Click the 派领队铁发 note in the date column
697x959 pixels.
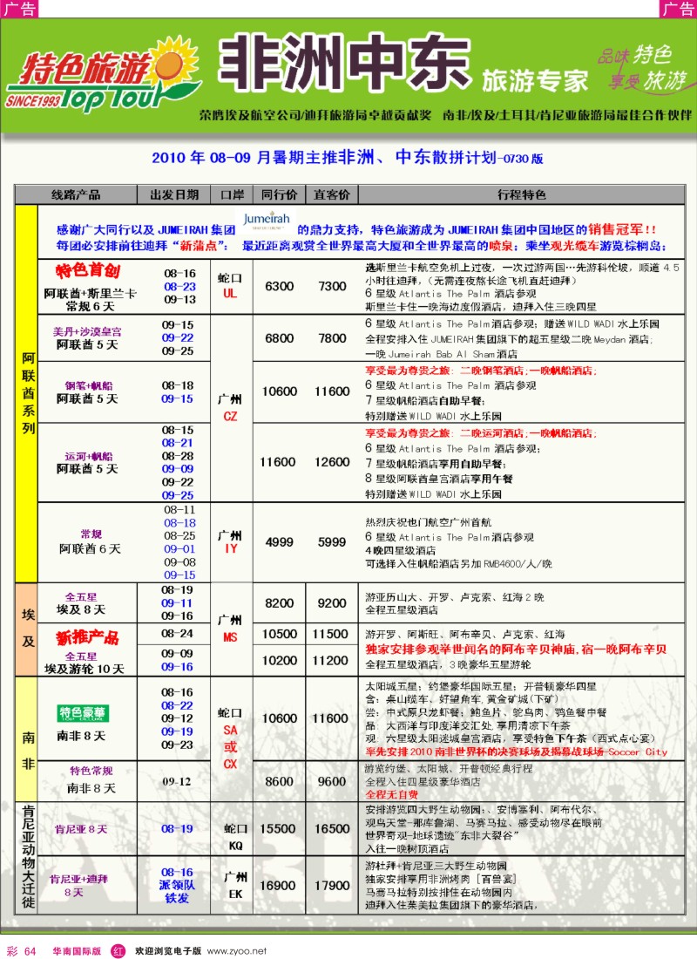pos(178,892)
